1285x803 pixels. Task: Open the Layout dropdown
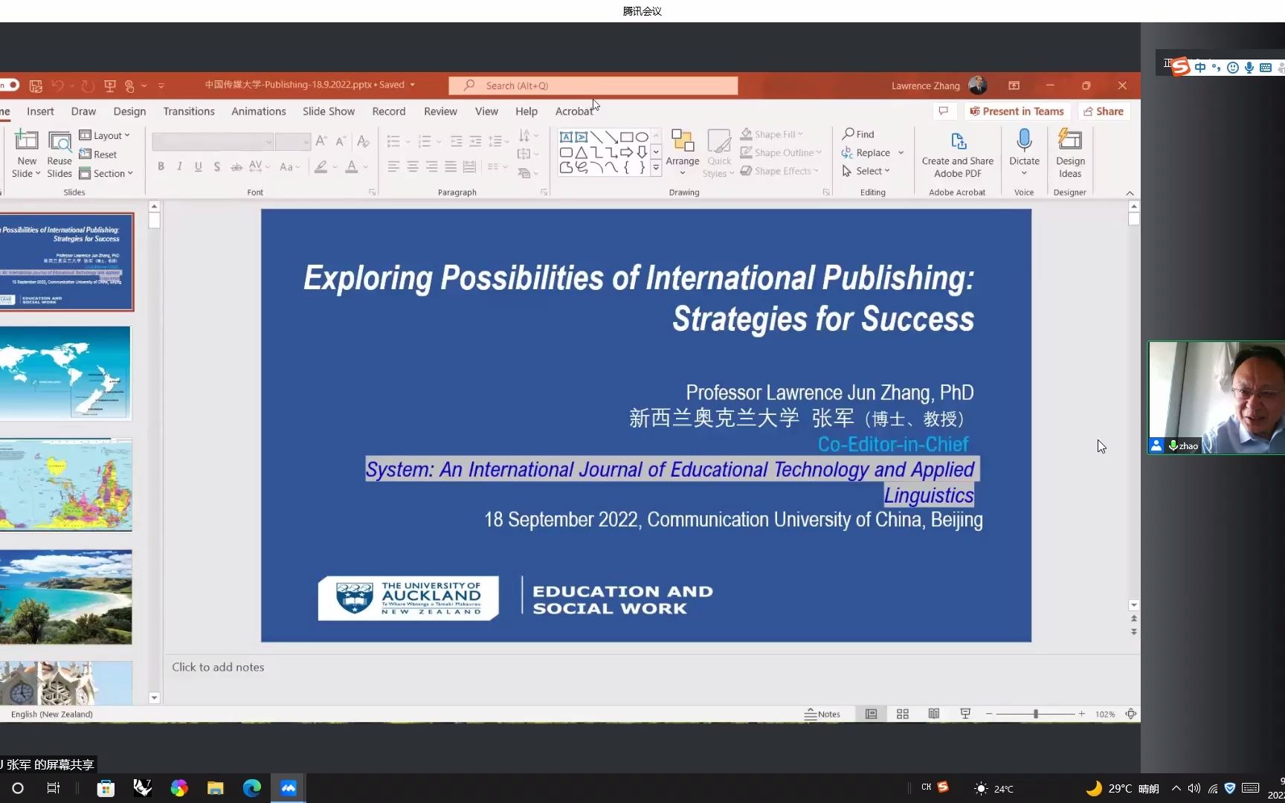(x=105, y=135)
